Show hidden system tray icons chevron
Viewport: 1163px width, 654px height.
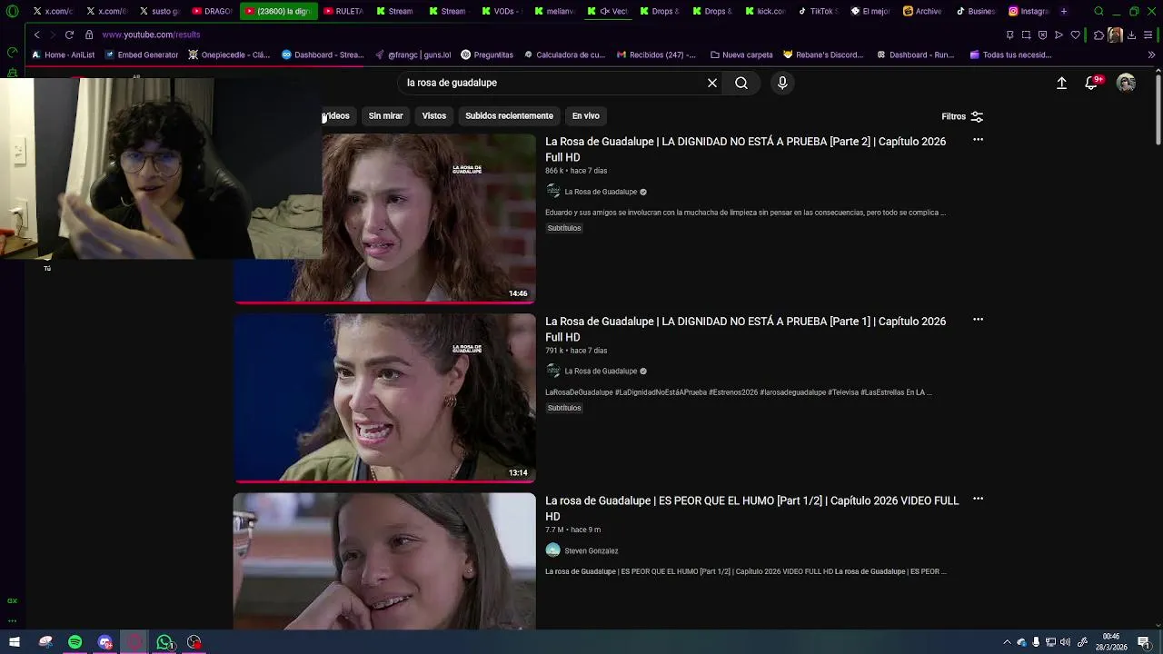[1007, 642]
